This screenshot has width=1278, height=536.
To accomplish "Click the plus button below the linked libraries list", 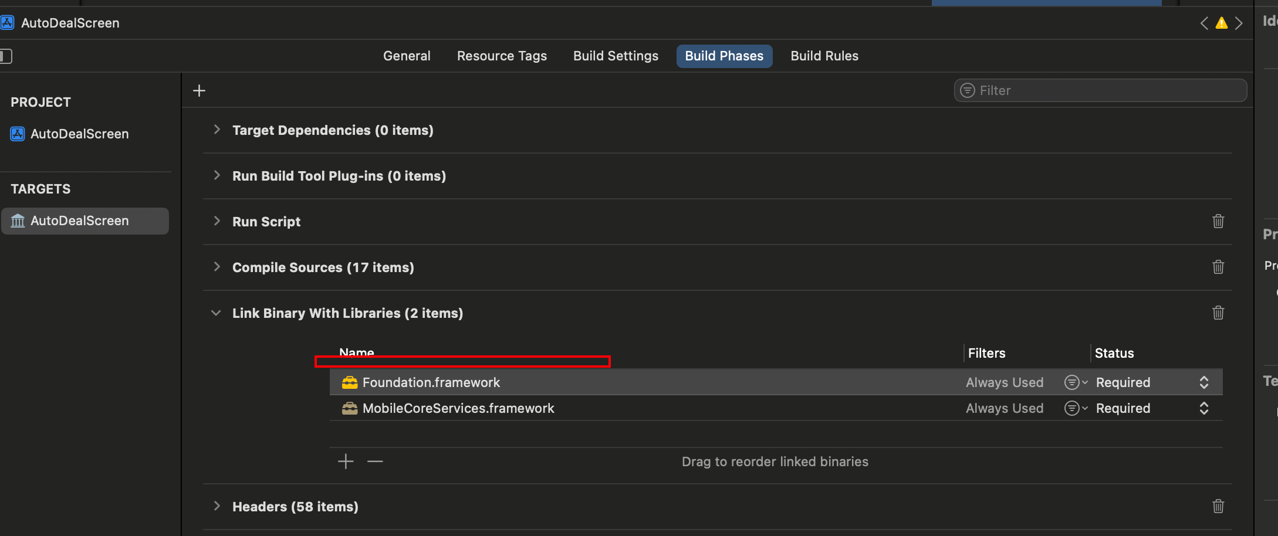I will coord(346,462).
